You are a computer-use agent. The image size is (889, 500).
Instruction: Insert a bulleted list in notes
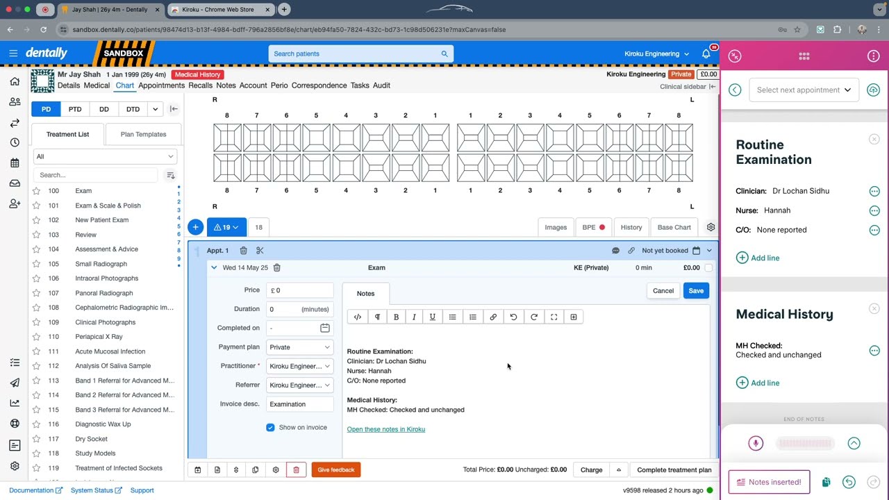point(452,317)
